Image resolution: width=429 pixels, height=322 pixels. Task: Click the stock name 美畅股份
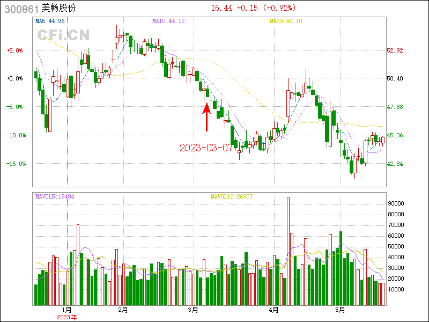point(58,8)
